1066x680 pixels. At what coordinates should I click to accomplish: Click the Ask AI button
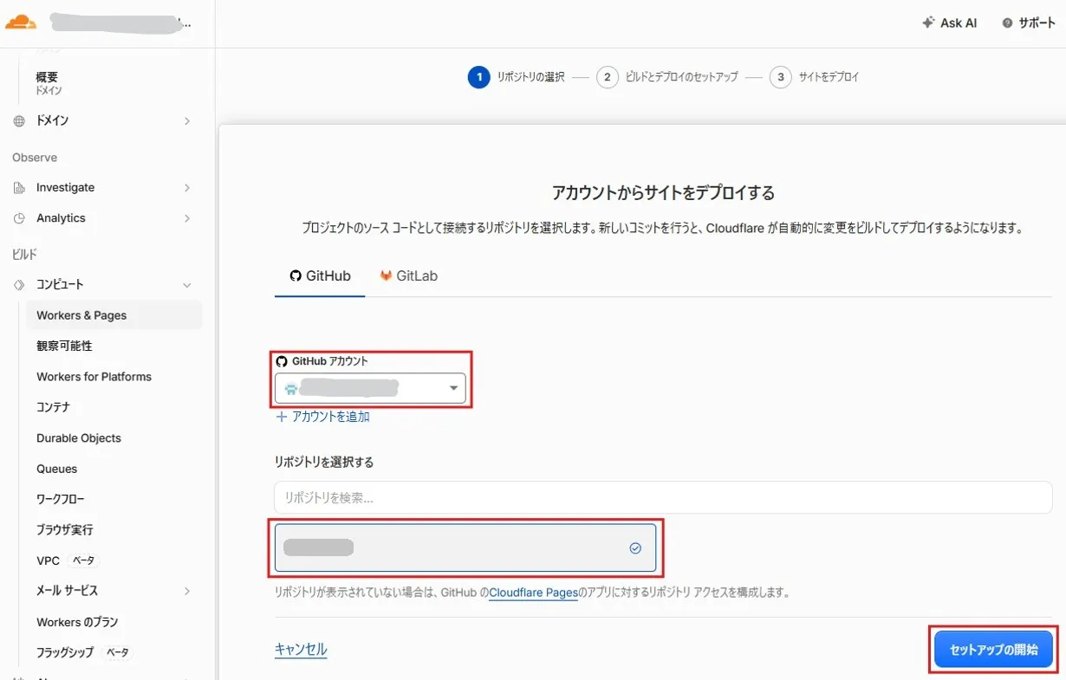coord(950,23)
